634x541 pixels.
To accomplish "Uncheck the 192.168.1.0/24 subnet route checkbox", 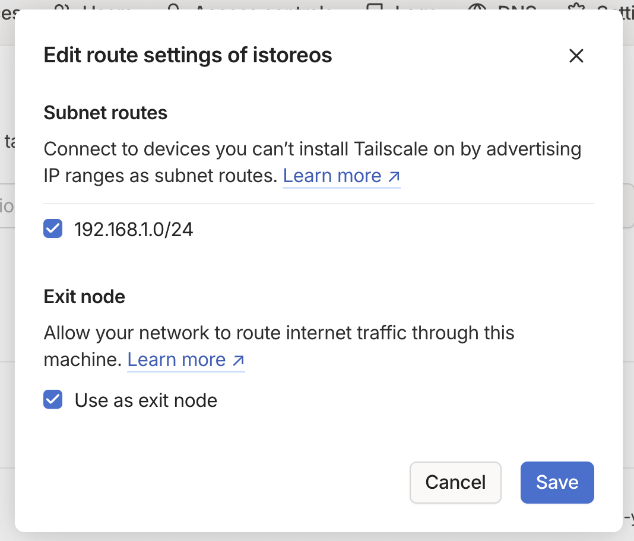I will (x=53, y=228).
